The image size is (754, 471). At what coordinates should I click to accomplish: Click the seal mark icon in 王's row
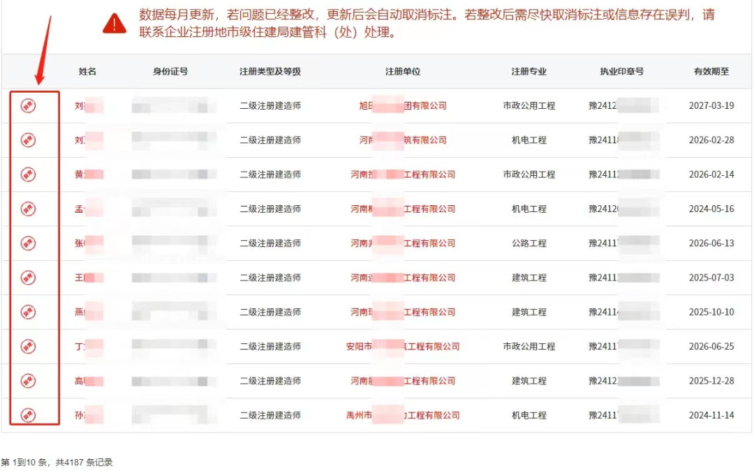click(29, 278)
